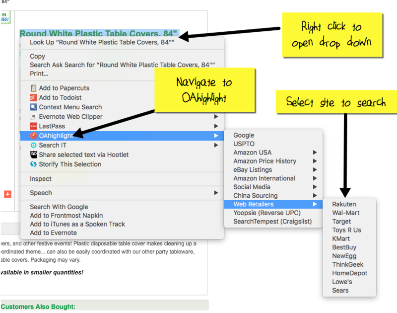Expand the Speech submenu arrow

point(216,193)
